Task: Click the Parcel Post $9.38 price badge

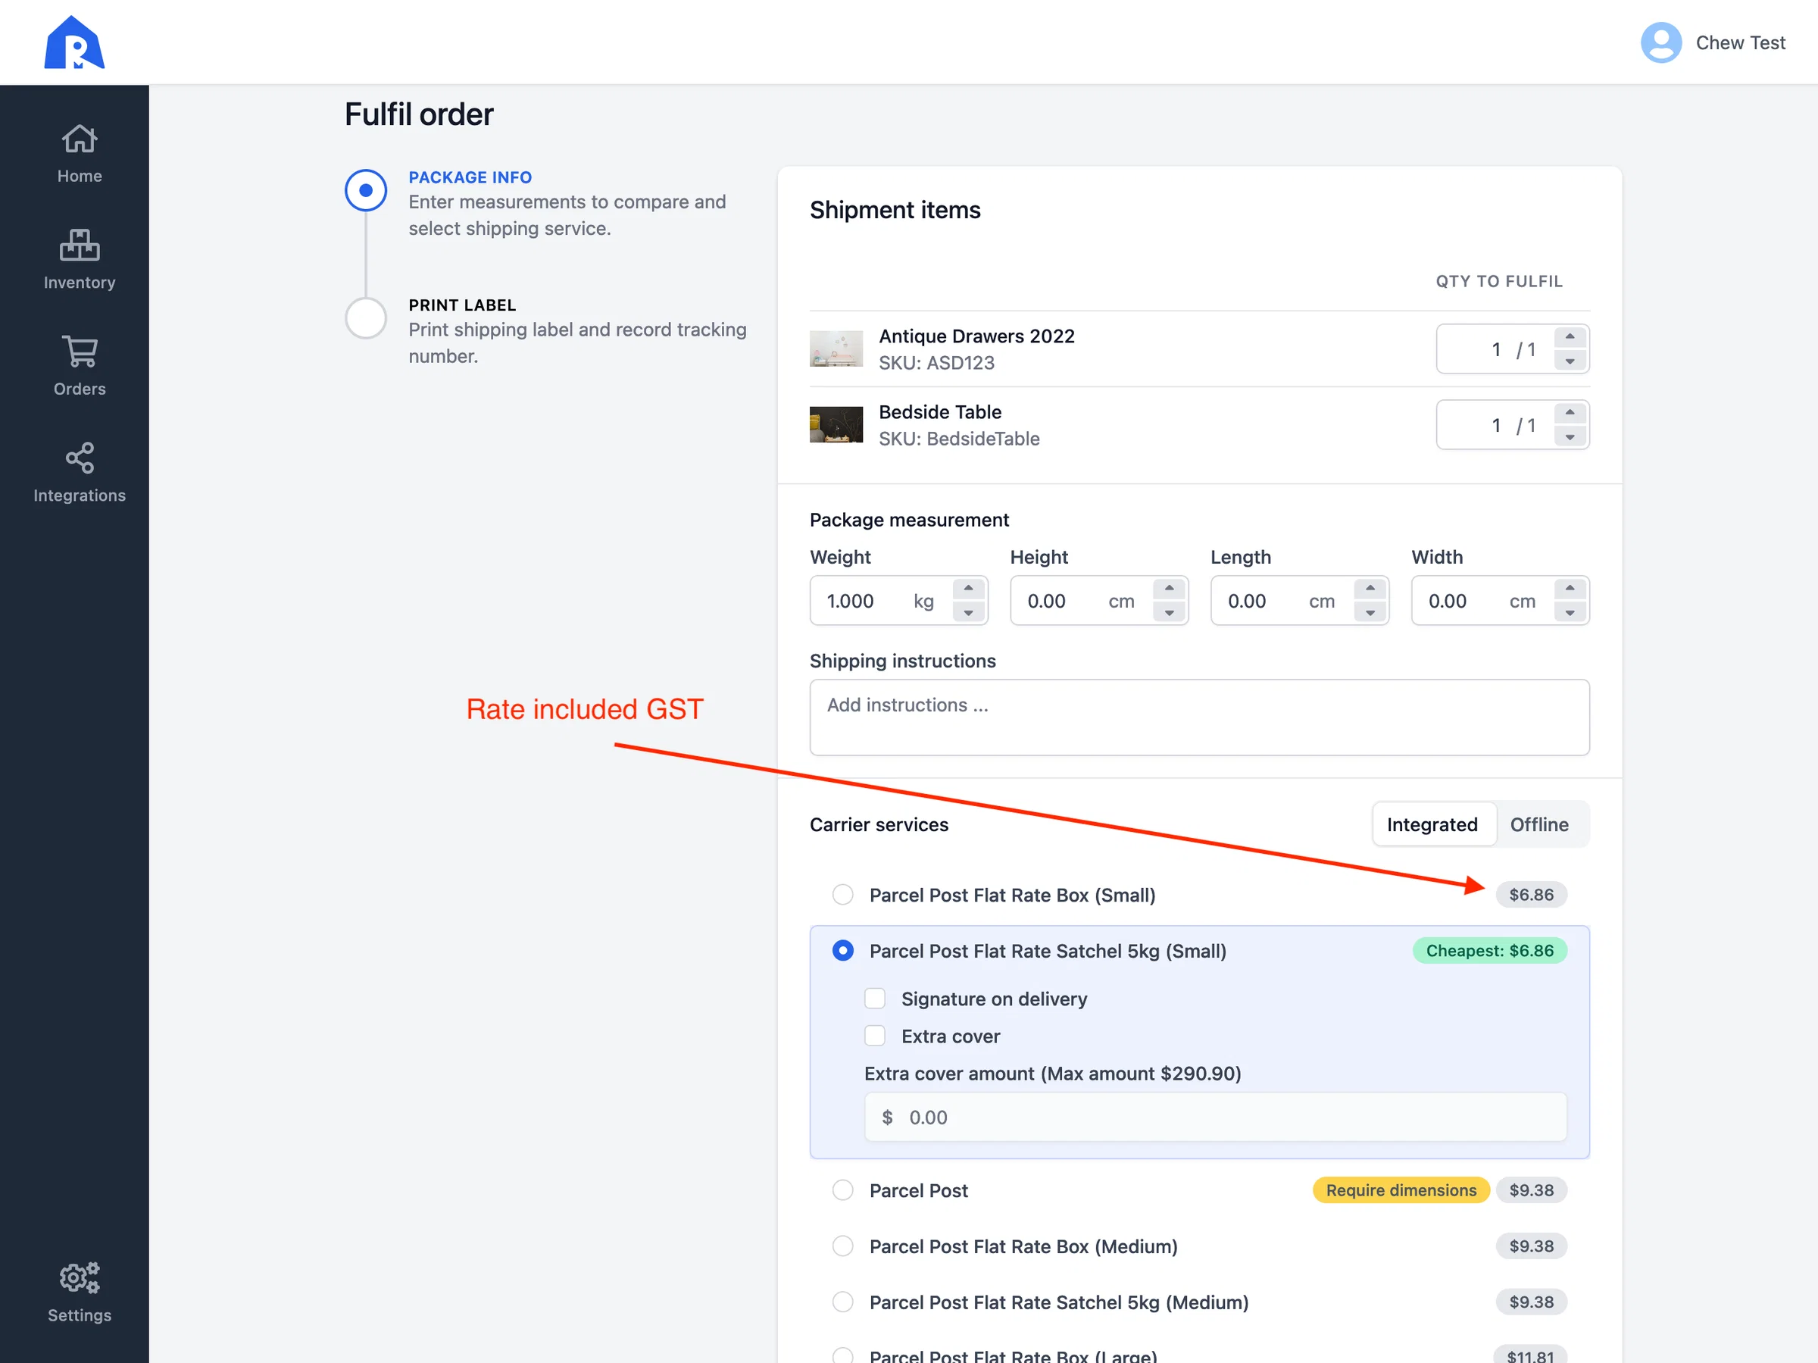Action: tap(1530, 1189)
